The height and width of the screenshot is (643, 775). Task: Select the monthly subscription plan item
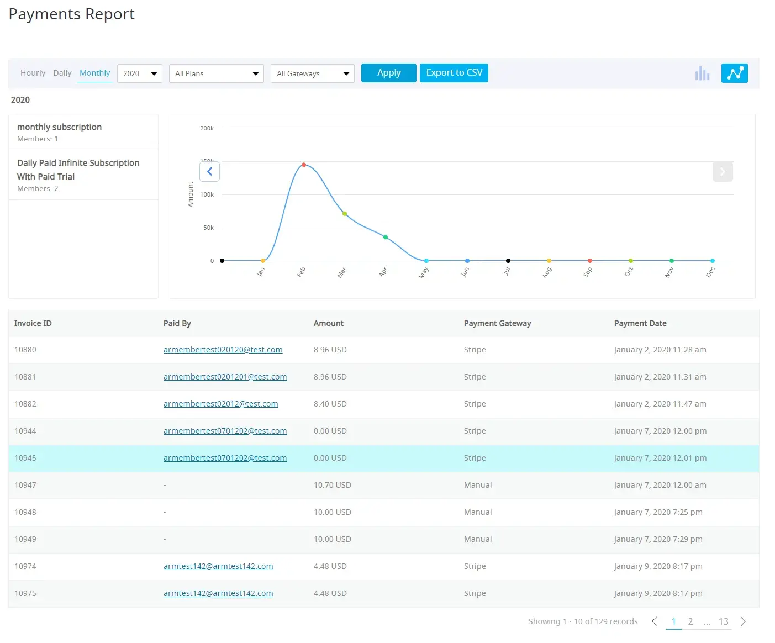[x=59, y=127]
